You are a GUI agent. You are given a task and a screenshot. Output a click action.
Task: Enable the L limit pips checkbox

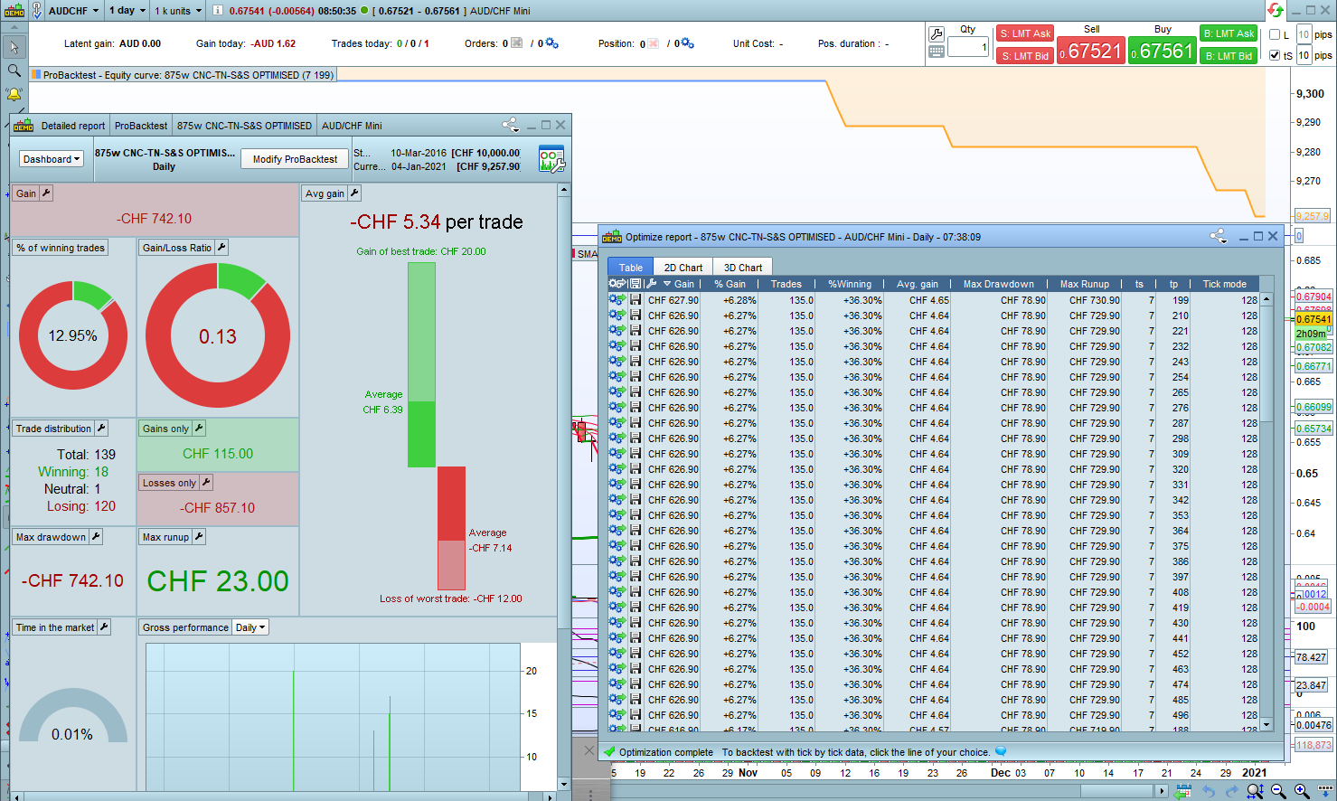point(1275,34)
